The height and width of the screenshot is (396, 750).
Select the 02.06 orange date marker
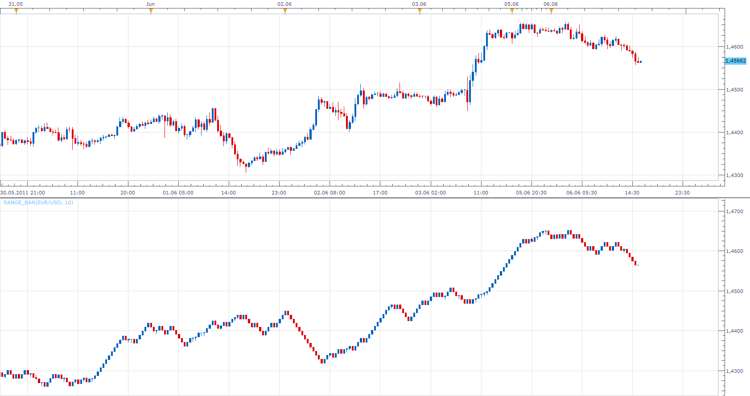[x=285, y=11]
